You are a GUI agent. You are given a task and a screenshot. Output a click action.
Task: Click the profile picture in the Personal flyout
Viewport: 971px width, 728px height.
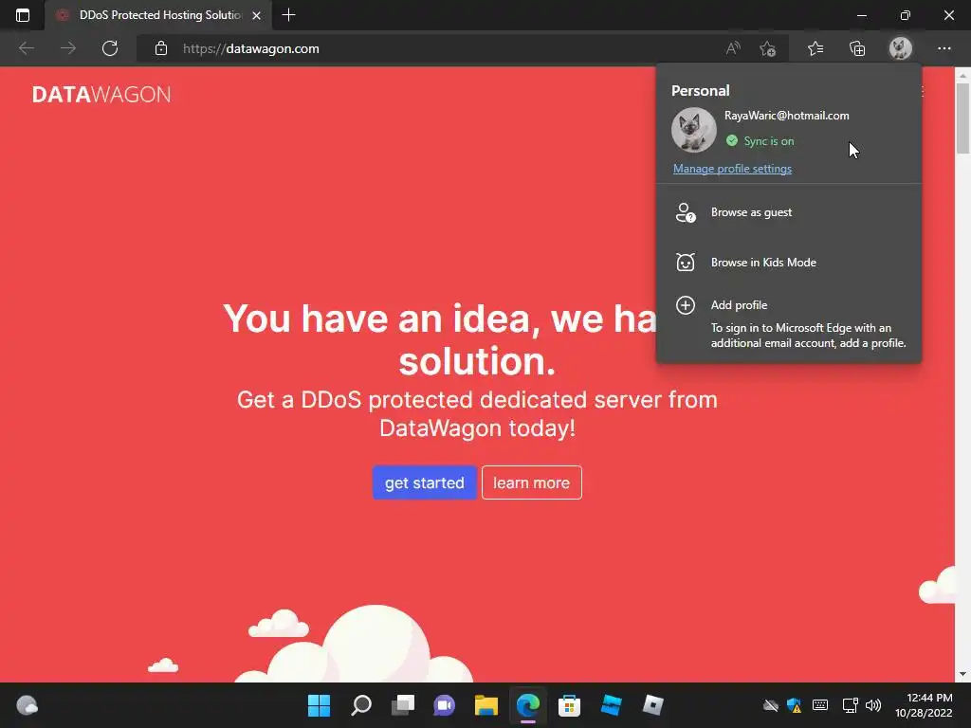[x=693, y=129]
